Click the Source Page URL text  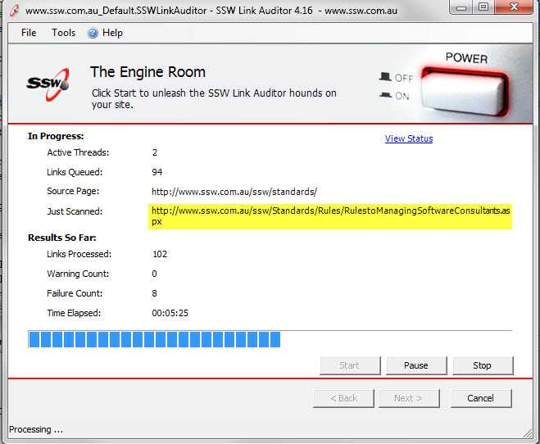[x=234, y=192]
